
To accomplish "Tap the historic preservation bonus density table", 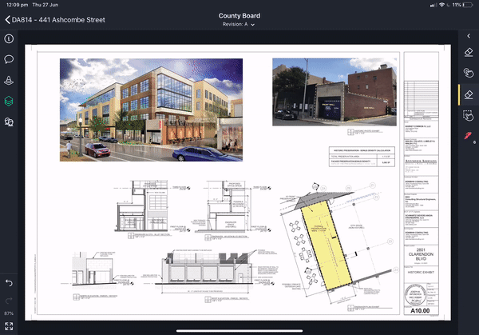I will click(362, 157).
